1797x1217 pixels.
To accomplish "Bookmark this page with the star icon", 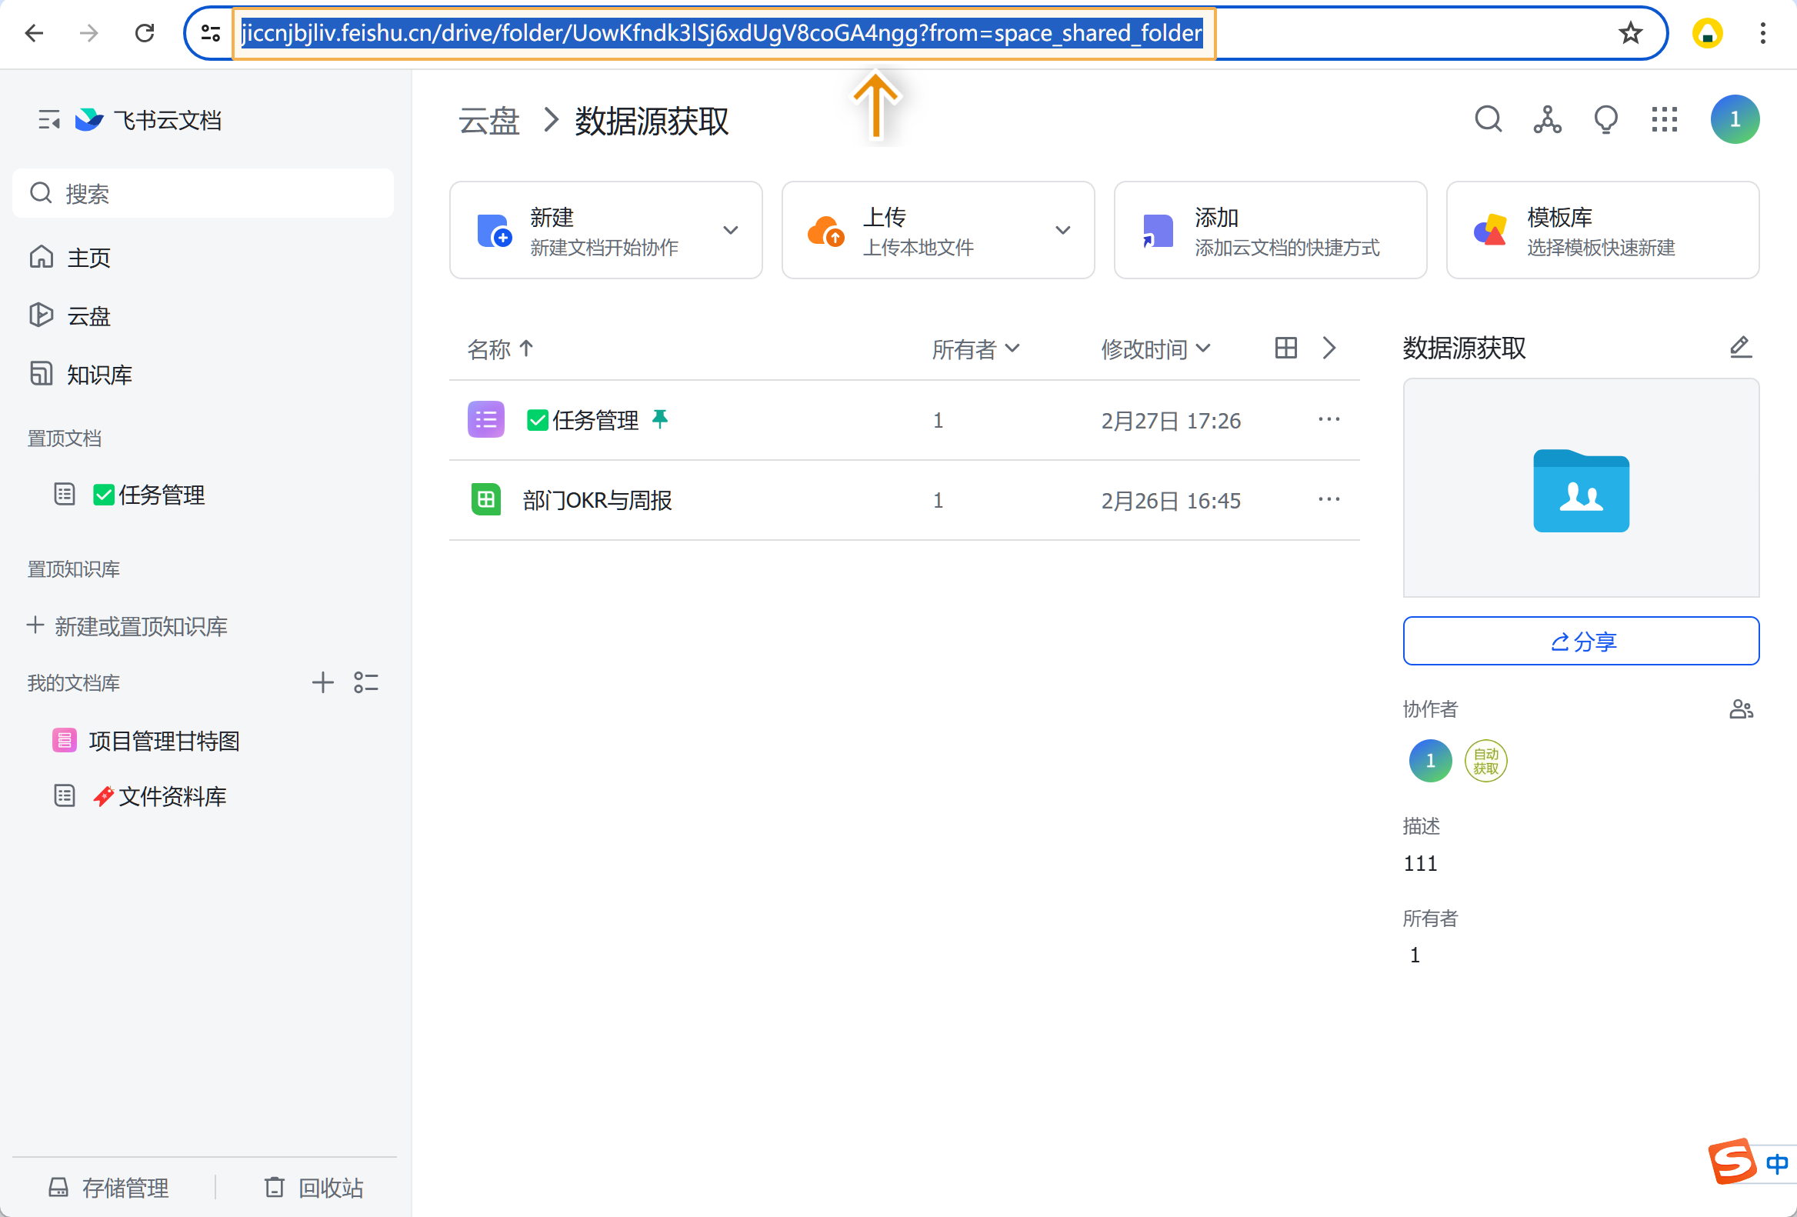I will pos(1630,33).
